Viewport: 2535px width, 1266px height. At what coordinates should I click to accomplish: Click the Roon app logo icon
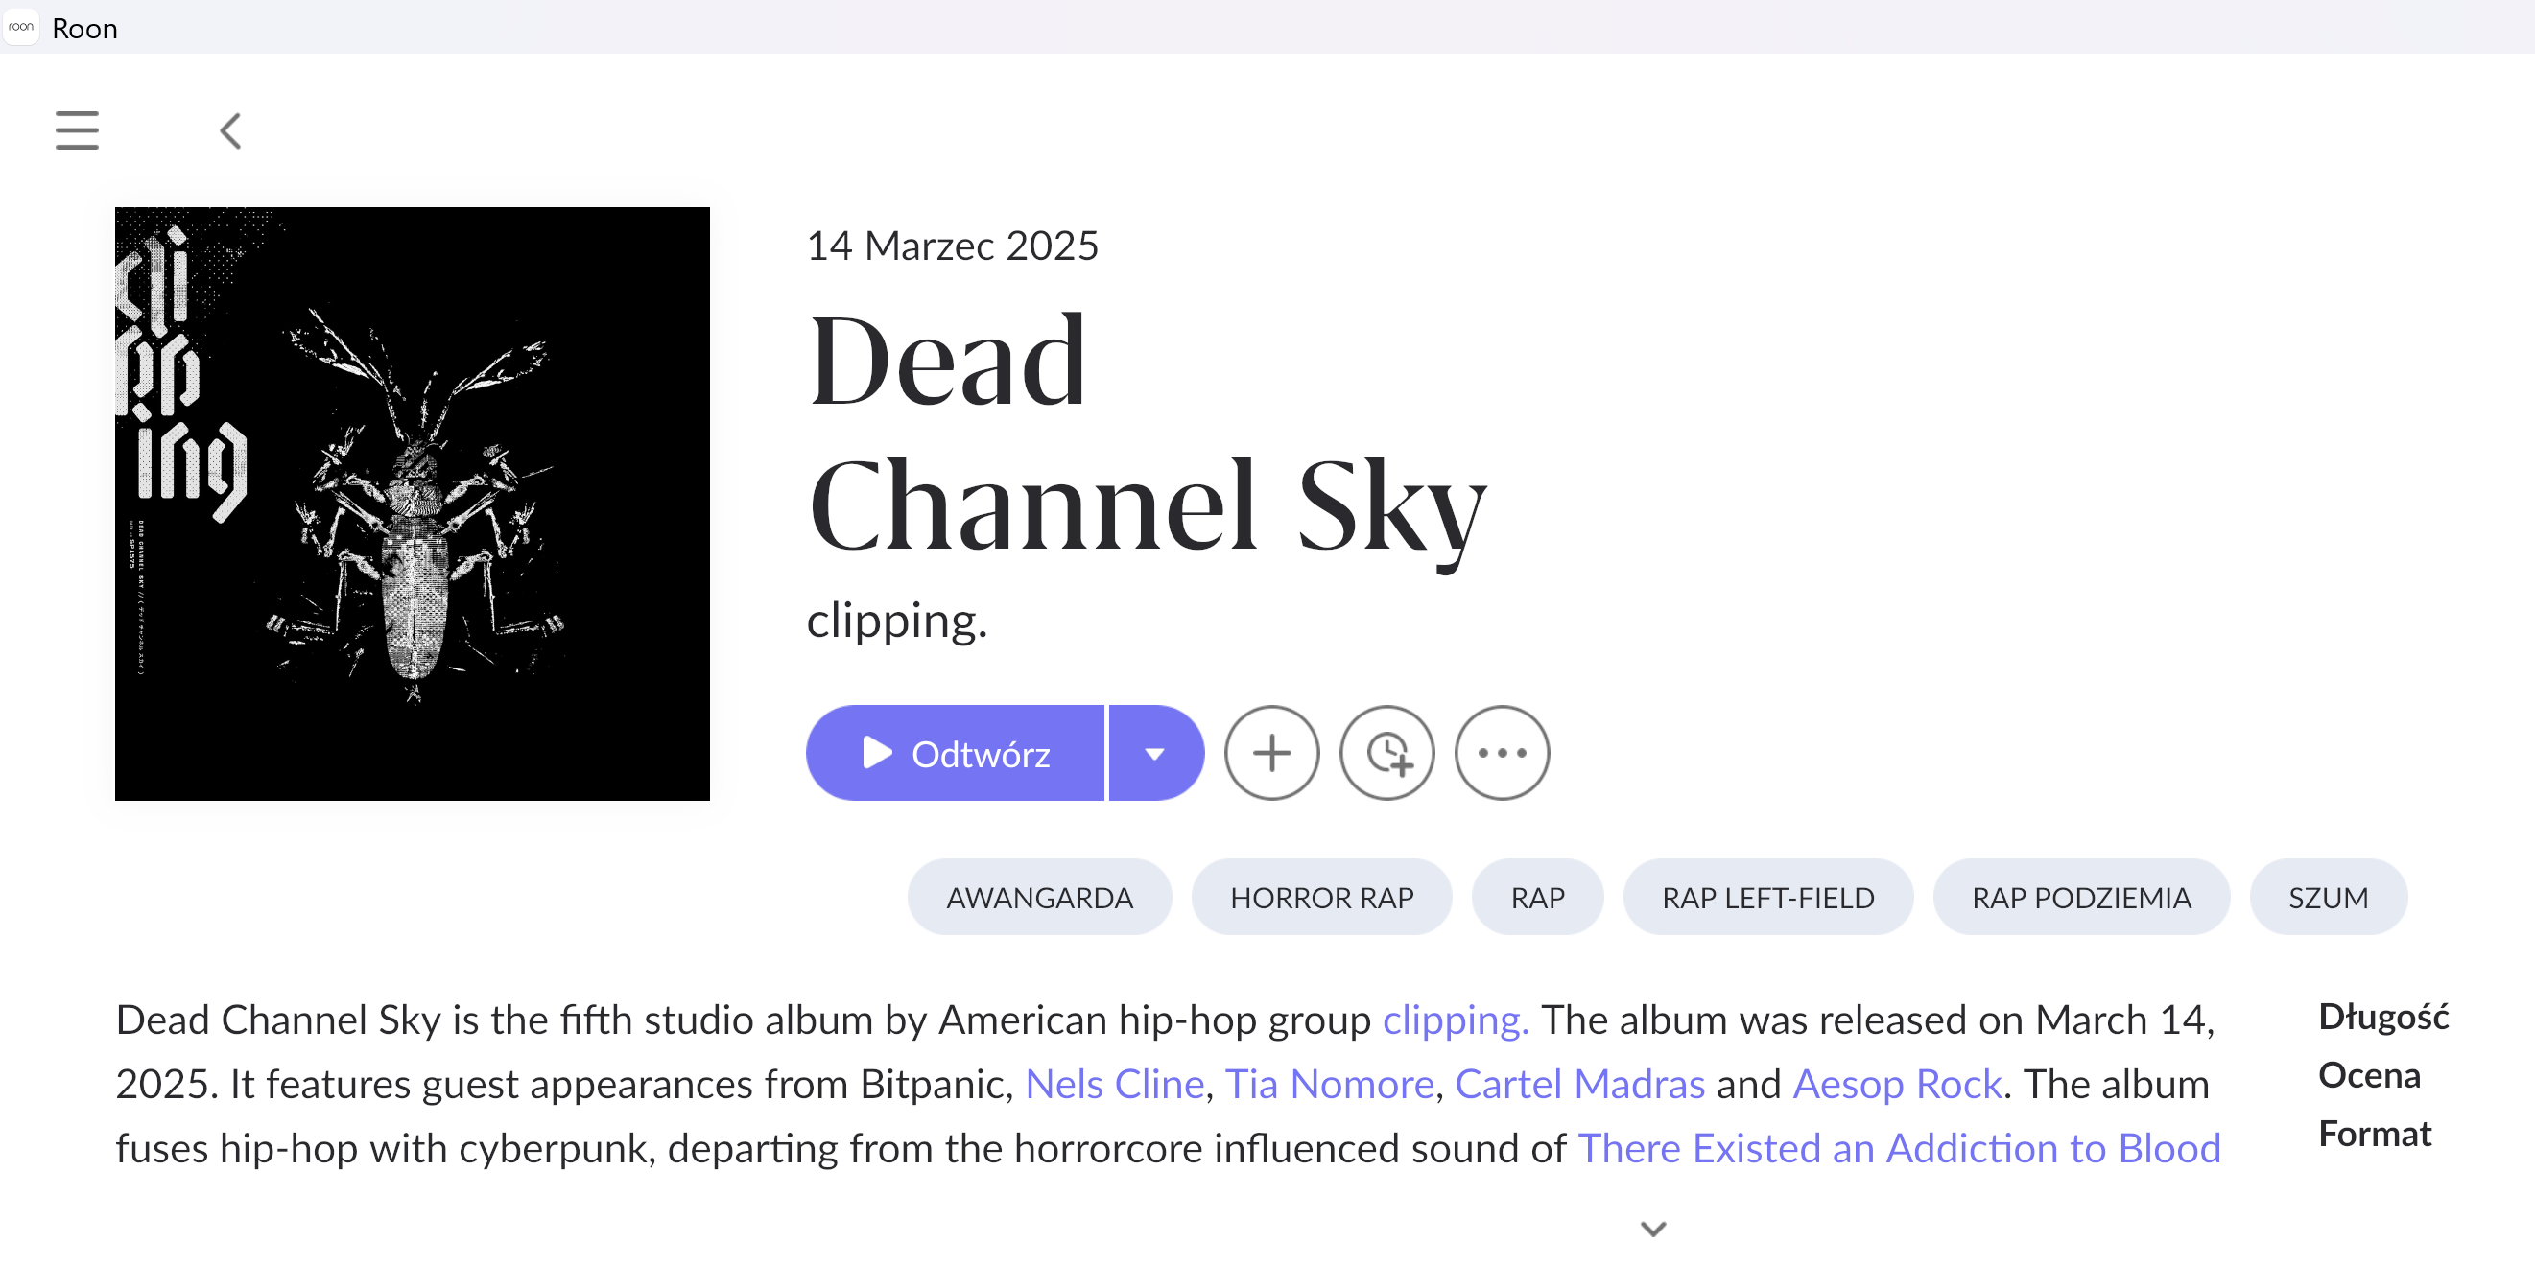coord(21,28)
